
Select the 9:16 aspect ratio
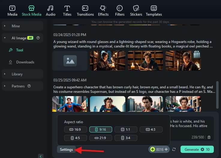(101, 129)
